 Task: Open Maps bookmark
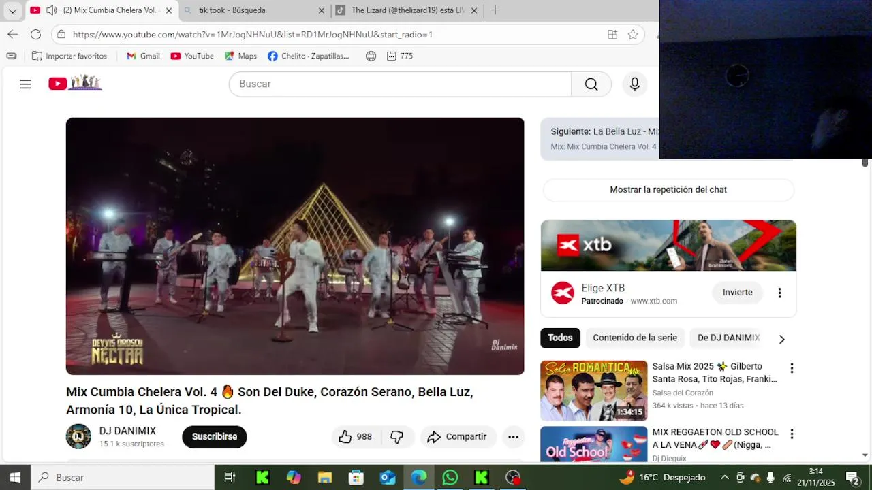click(240, 56)
